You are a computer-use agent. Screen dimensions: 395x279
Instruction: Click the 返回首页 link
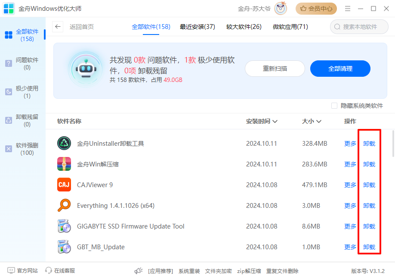pos(82,27)
